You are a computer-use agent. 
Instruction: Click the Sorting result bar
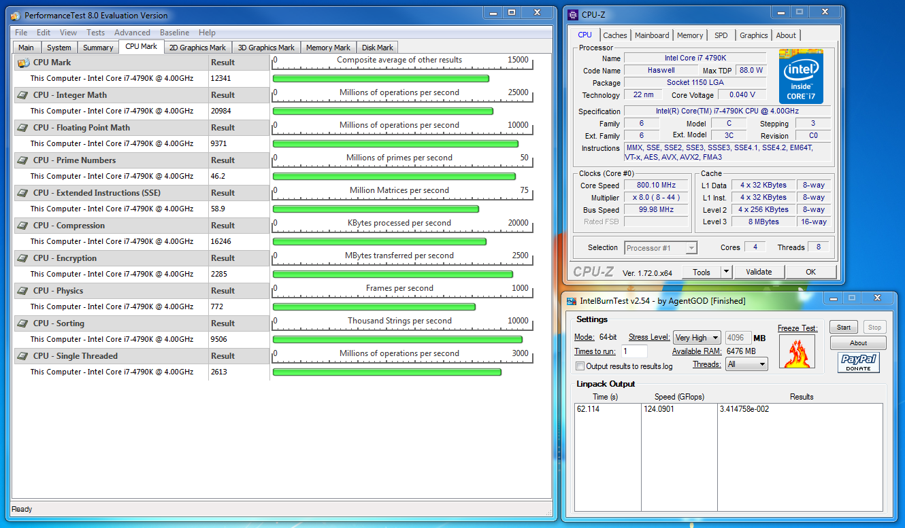tap(397, 340)
